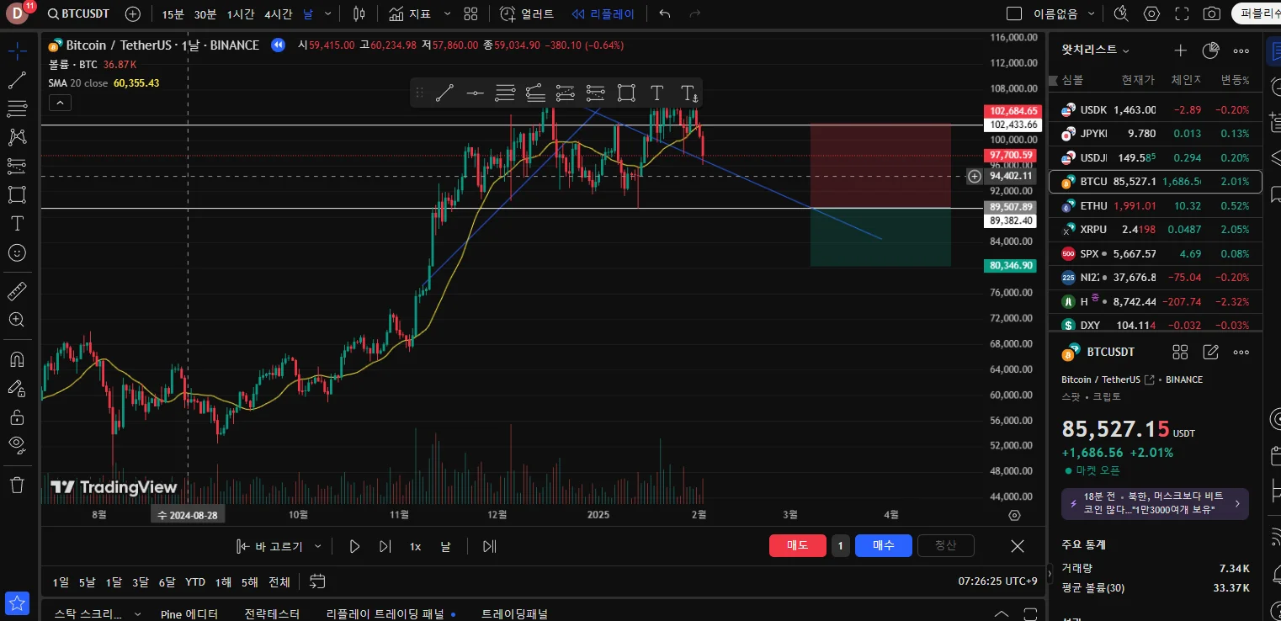Select the crosshair cursor tool
1281x621 pixels.
pos(17,51)
